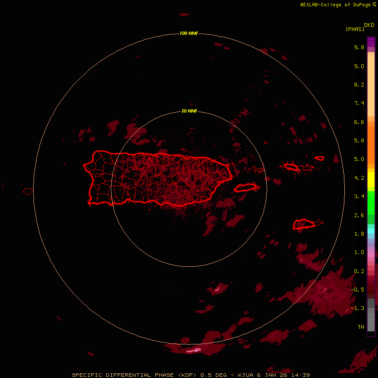Select the 8.2 scale value
The image size is (378, 378).
[359, 84]
